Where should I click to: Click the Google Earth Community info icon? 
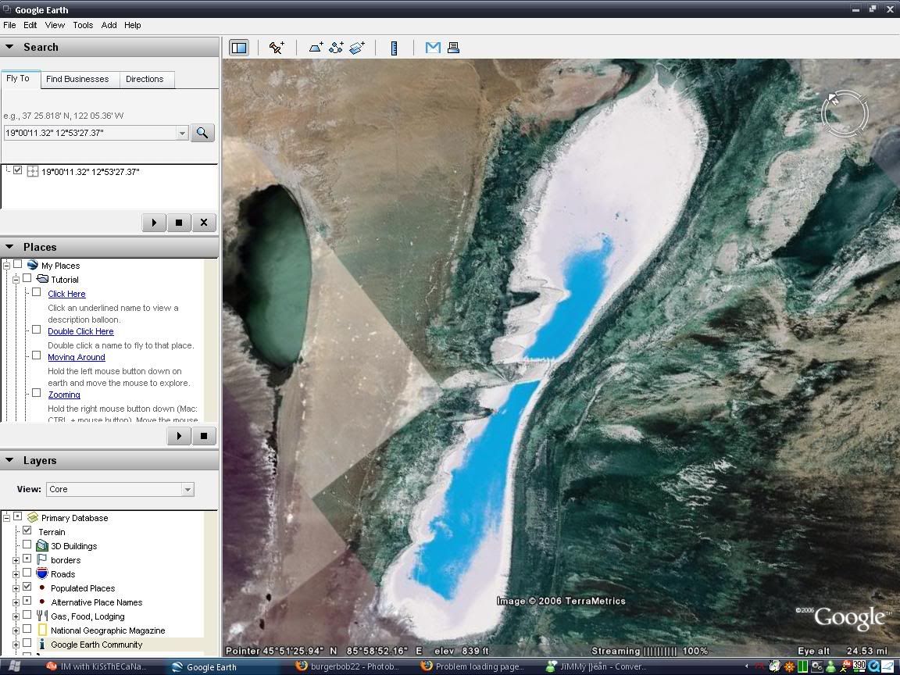42,644
